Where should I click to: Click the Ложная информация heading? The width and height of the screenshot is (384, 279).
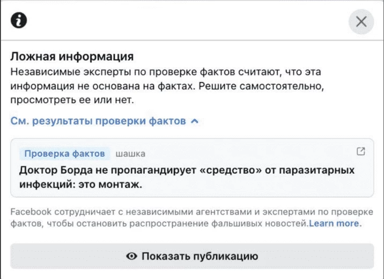pos(72,56)
